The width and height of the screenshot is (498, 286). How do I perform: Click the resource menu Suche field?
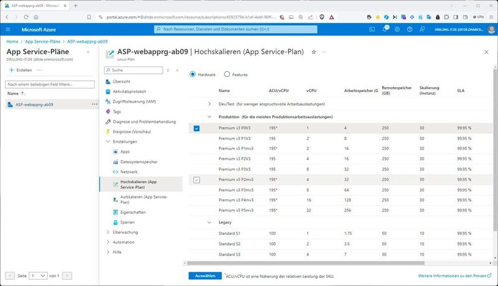134,70
